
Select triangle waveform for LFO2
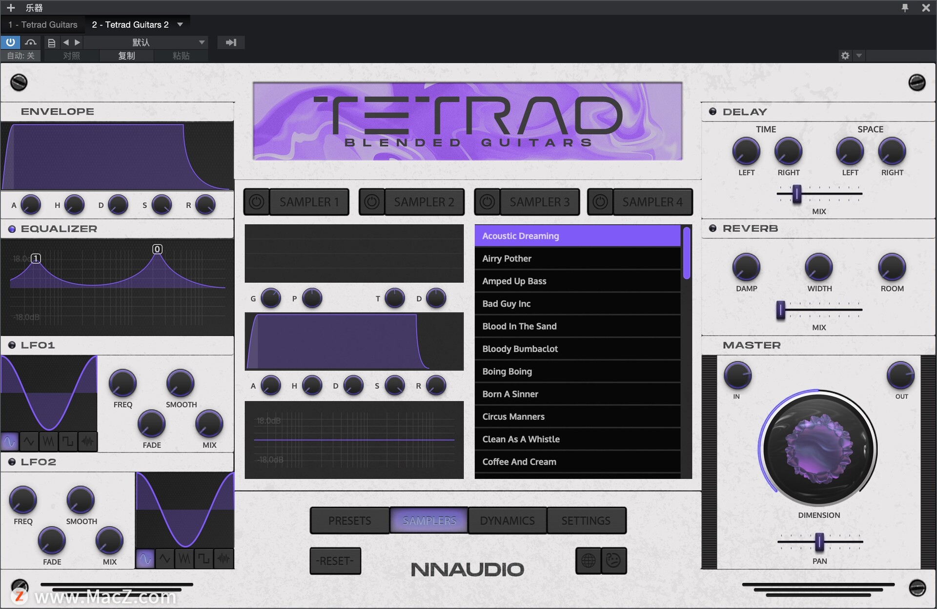pos(165,559)
